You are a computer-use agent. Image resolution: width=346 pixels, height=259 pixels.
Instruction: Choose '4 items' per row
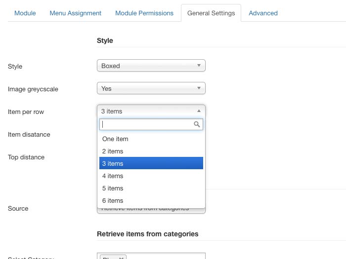point(113,176)
